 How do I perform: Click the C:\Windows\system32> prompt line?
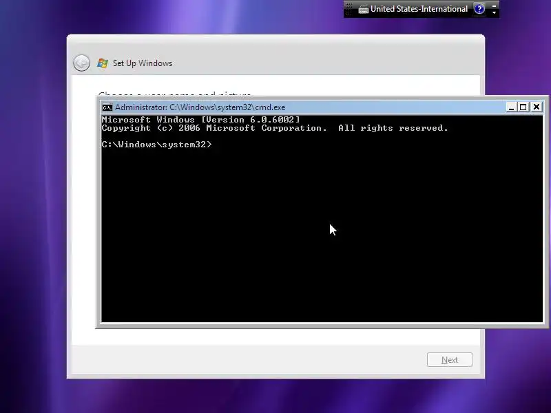point(157,145)
